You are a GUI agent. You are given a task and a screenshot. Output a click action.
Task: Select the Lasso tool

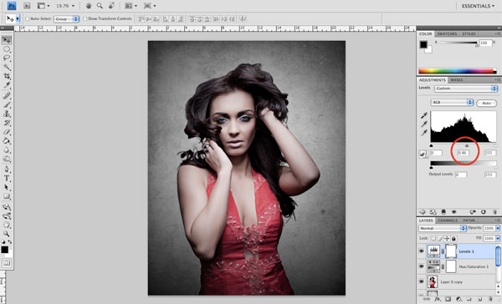[x=7, y=58]
